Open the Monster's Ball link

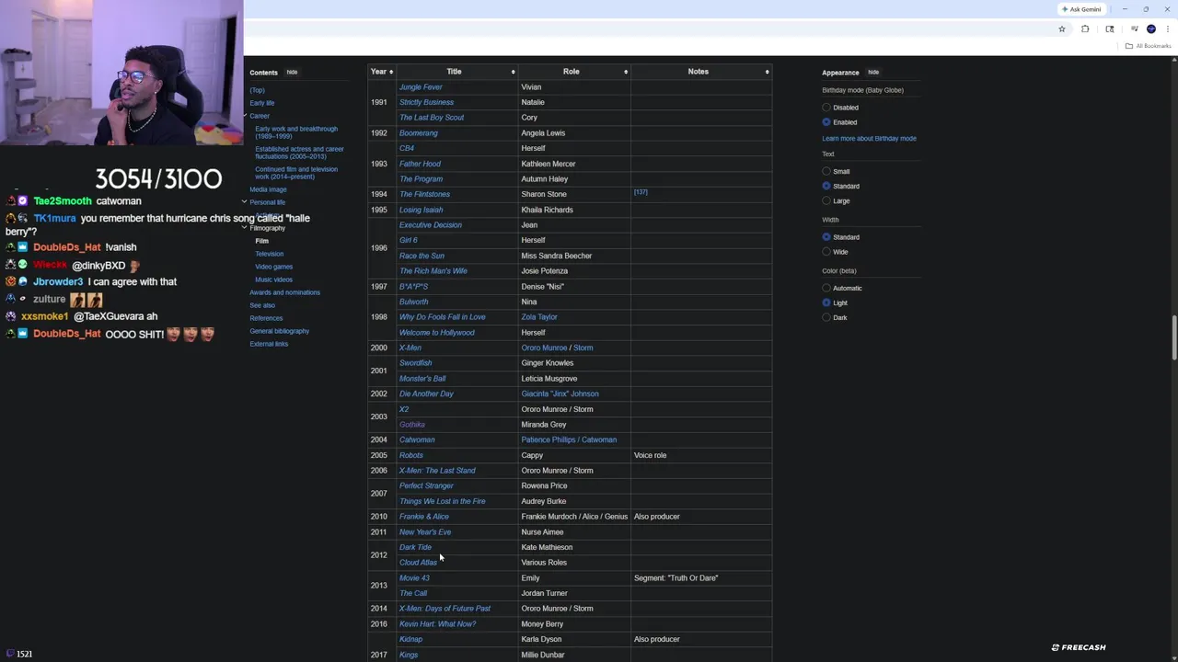click(x=422, y=379)
